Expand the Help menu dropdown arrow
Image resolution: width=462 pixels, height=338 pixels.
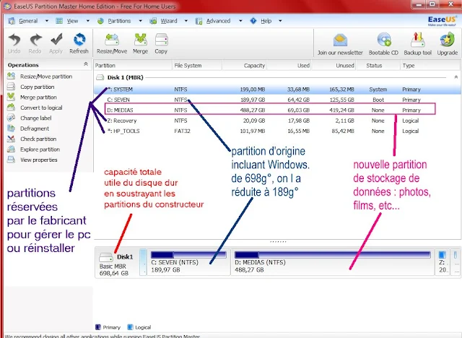click(x=280, y=21)
